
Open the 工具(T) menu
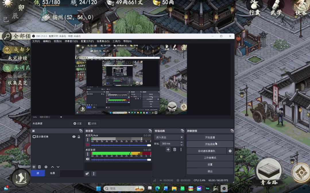pyautogui.click(x=116, y=41)
